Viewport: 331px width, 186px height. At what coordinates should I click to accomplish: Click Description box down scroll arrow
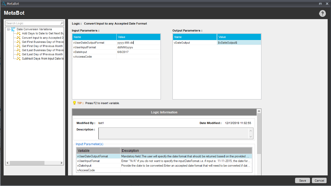point(251,137)
